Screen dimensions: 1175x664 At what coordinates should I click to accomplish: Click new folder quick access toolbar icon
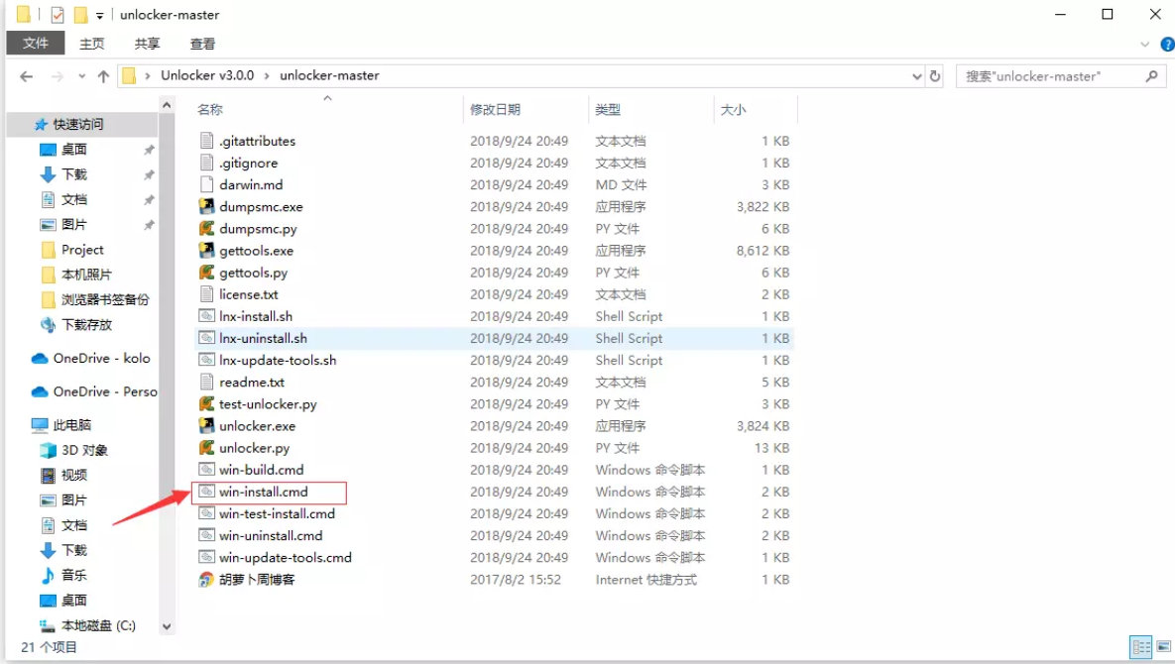[81, 14]
